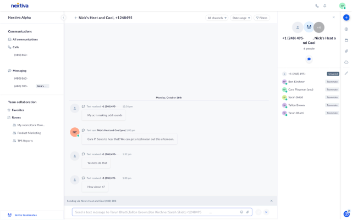The image size is (352, 220).
Task: Go back using the arrow beside Nick's Heat and Cool
Action: (x=76, y=18)
